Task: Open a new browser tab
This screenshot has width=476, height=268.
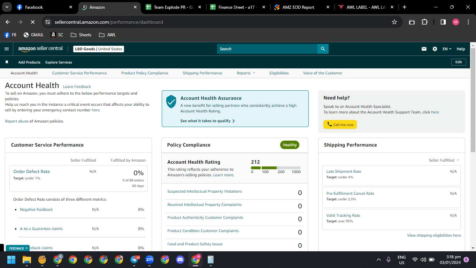Action: click(404, 7)
